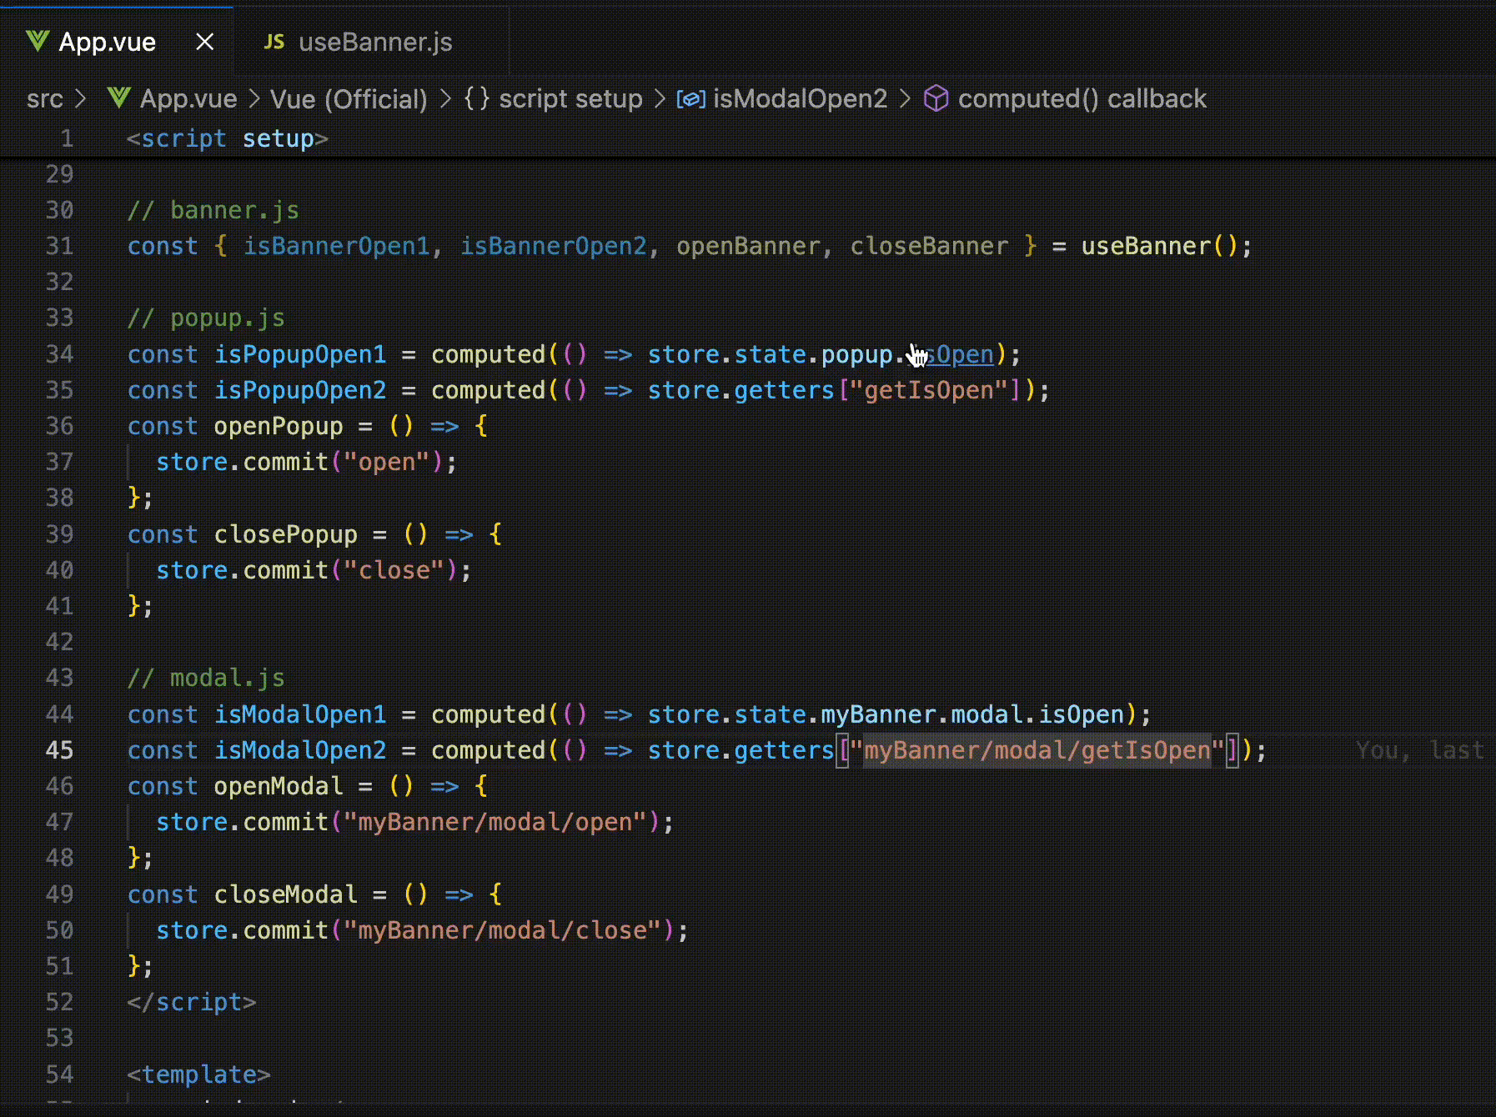Select the Vue (Official) breadcrumb item
This screenshot has width=1496, height=1117.
click(349, 99)
